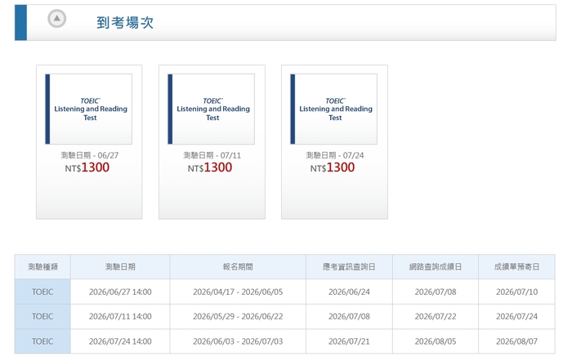Select the 測驗日期 - 07/24 label
572x361 pixels.
click(334, 155)
